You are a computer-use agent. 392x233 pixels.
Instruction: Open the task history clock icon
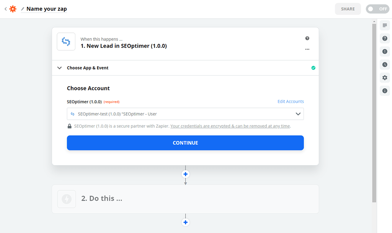(385, 65)
